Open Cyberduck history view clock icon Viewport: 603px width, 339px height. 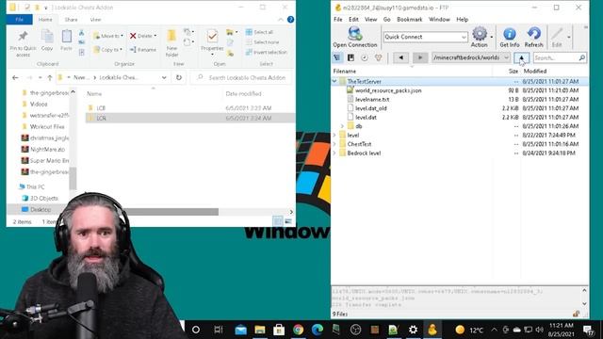coord(365,57)
